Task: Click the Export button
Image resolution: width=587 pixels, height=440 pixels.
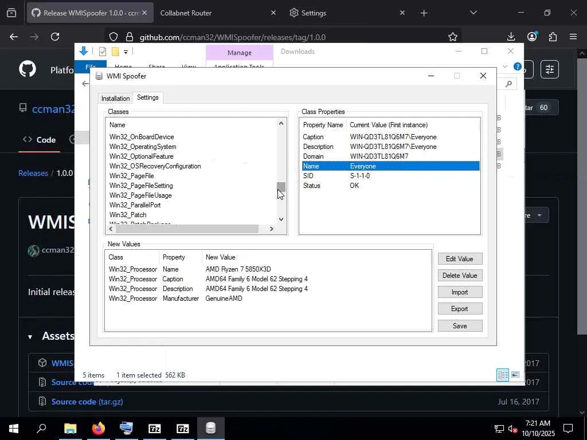Action: coord(460,309)
